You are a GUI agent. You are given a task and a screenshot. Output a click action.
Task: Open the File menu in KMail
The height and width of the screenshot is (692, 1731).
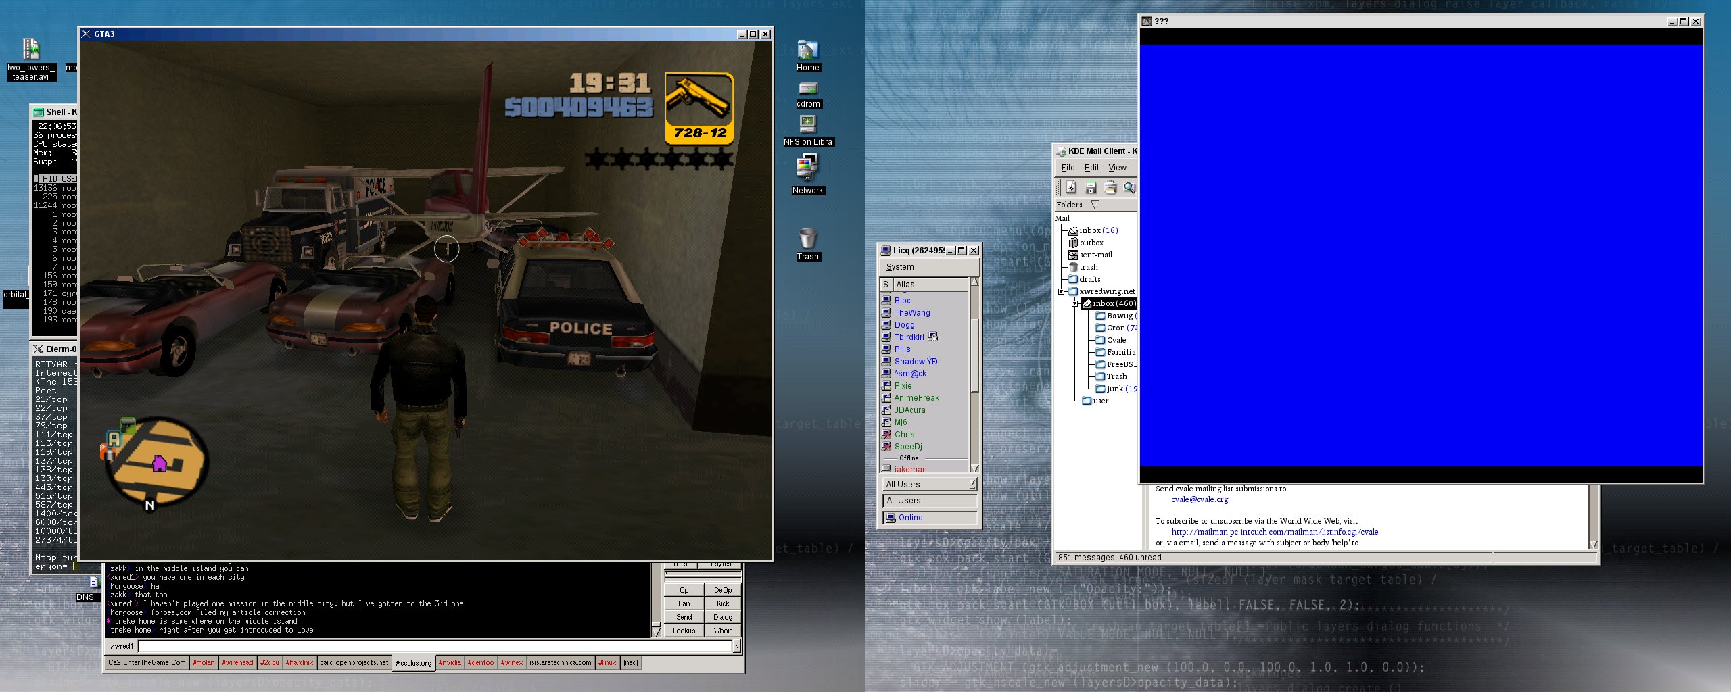[x=1068, y=168]
